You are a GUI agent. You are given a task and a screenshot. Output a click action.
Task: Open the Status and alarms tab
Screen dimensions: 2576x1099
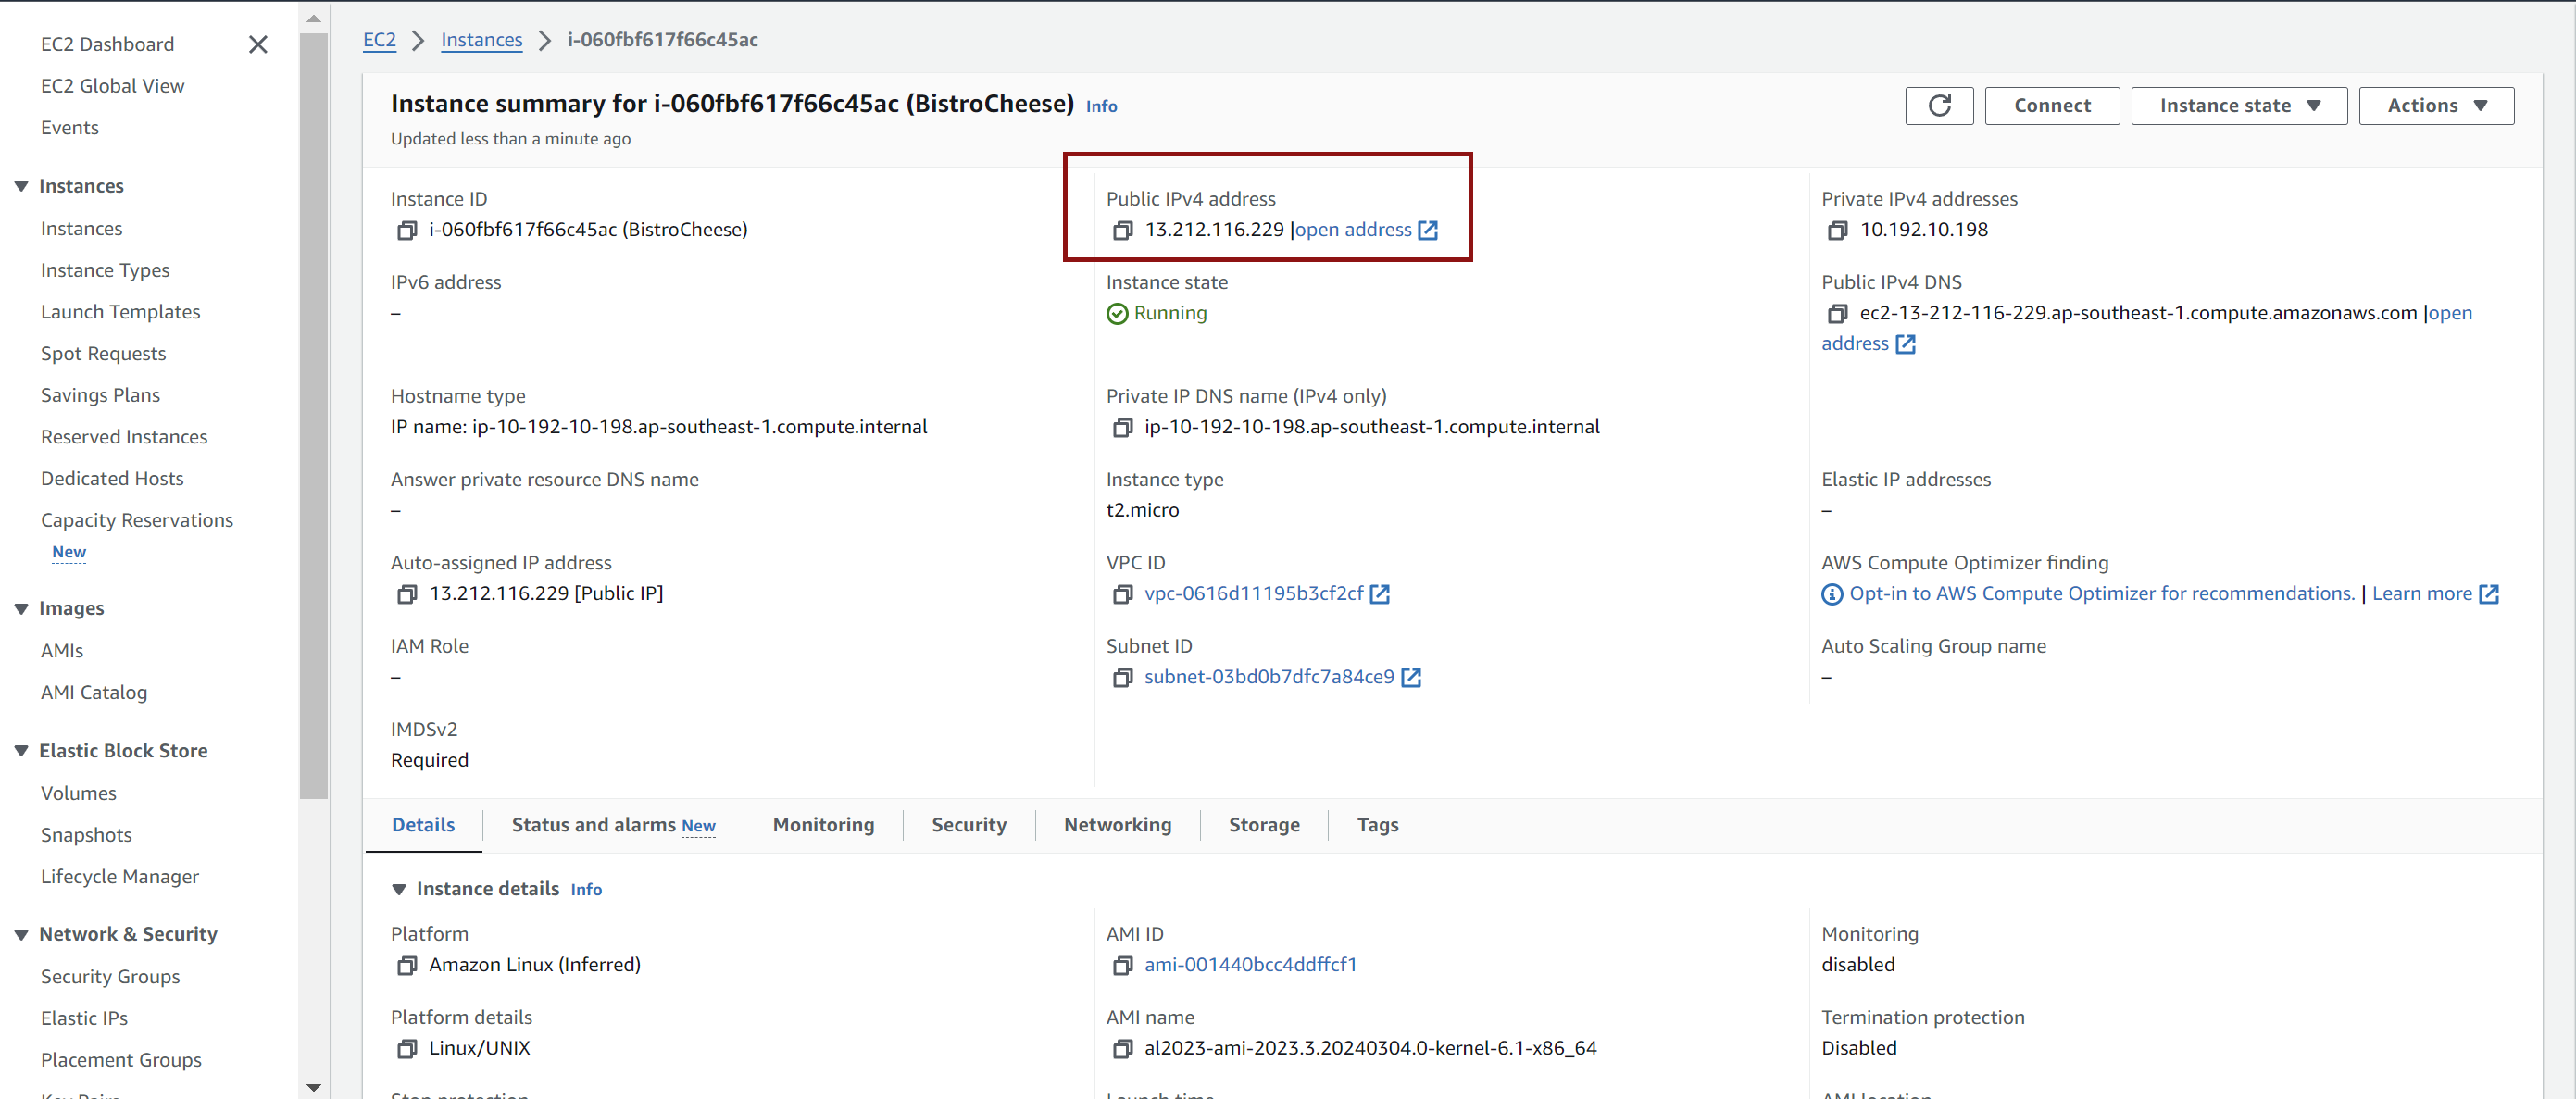tap(613, 825)
